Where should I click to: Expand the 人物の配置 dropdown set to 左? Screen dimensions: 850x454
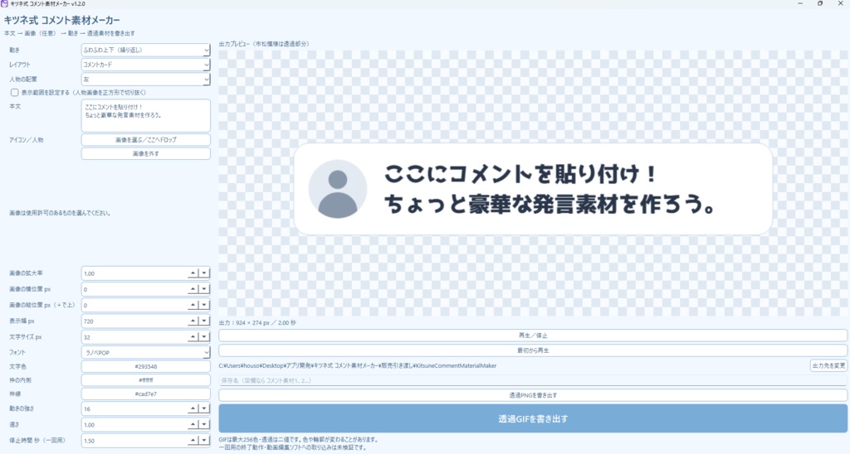coord(145,79)
